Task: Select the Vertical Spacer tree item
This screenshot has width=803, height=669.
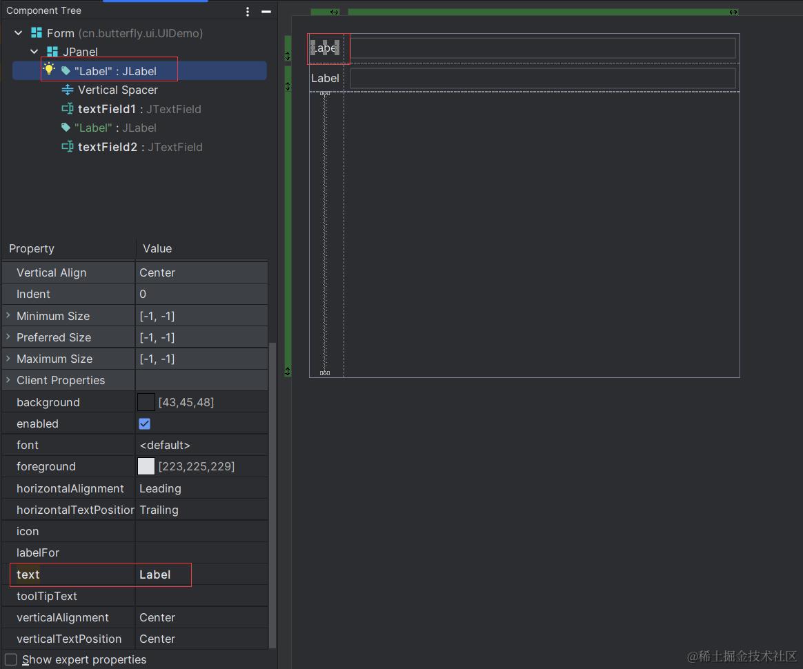Action: (x=117, y=90)
